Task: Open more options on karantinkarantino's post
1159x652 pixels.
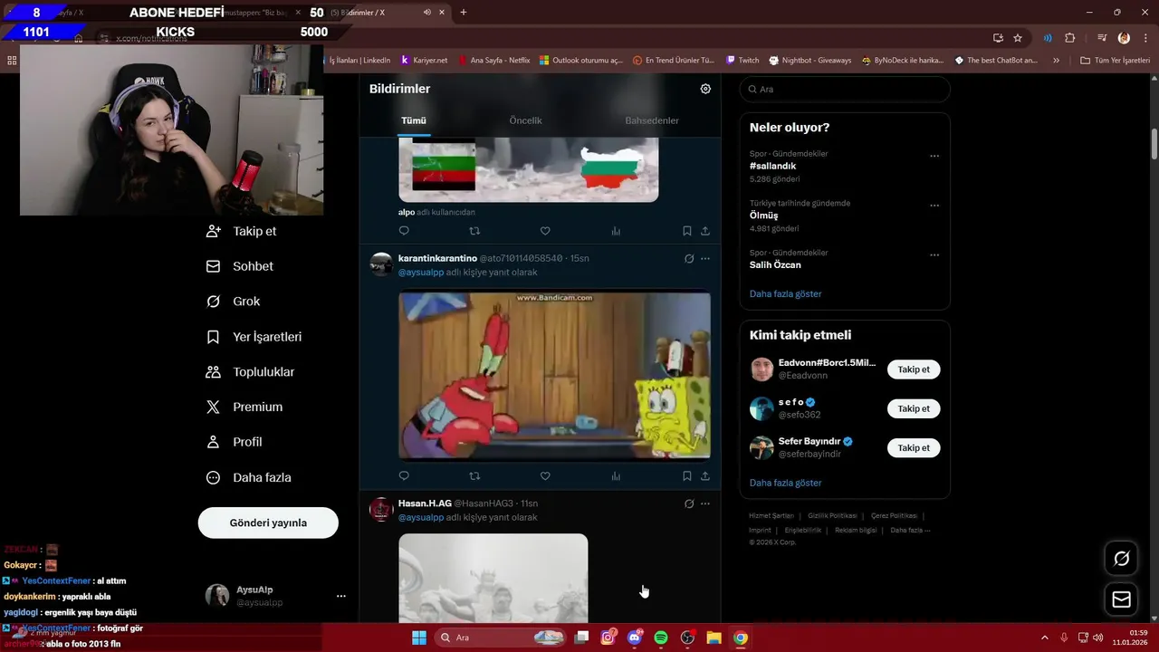Action: [x=705, y=259]
